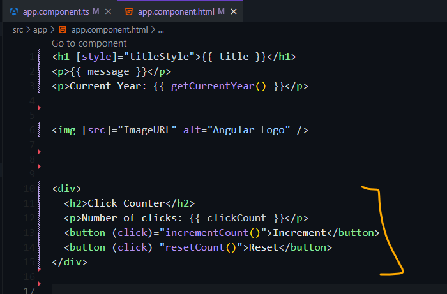Click the "Angular Logo" alt text
Image resolution: width=447 pixels, height=294 pixels.
coord(248,130)
